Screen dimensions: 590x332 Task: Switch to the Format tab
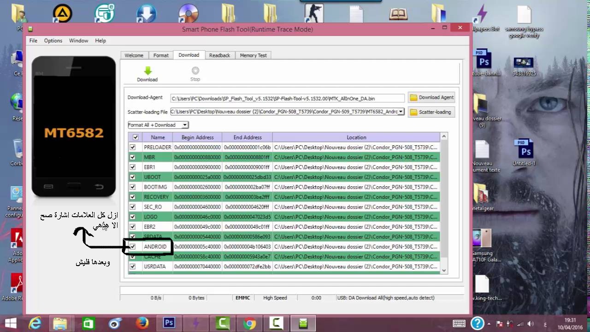pos(161,55)
